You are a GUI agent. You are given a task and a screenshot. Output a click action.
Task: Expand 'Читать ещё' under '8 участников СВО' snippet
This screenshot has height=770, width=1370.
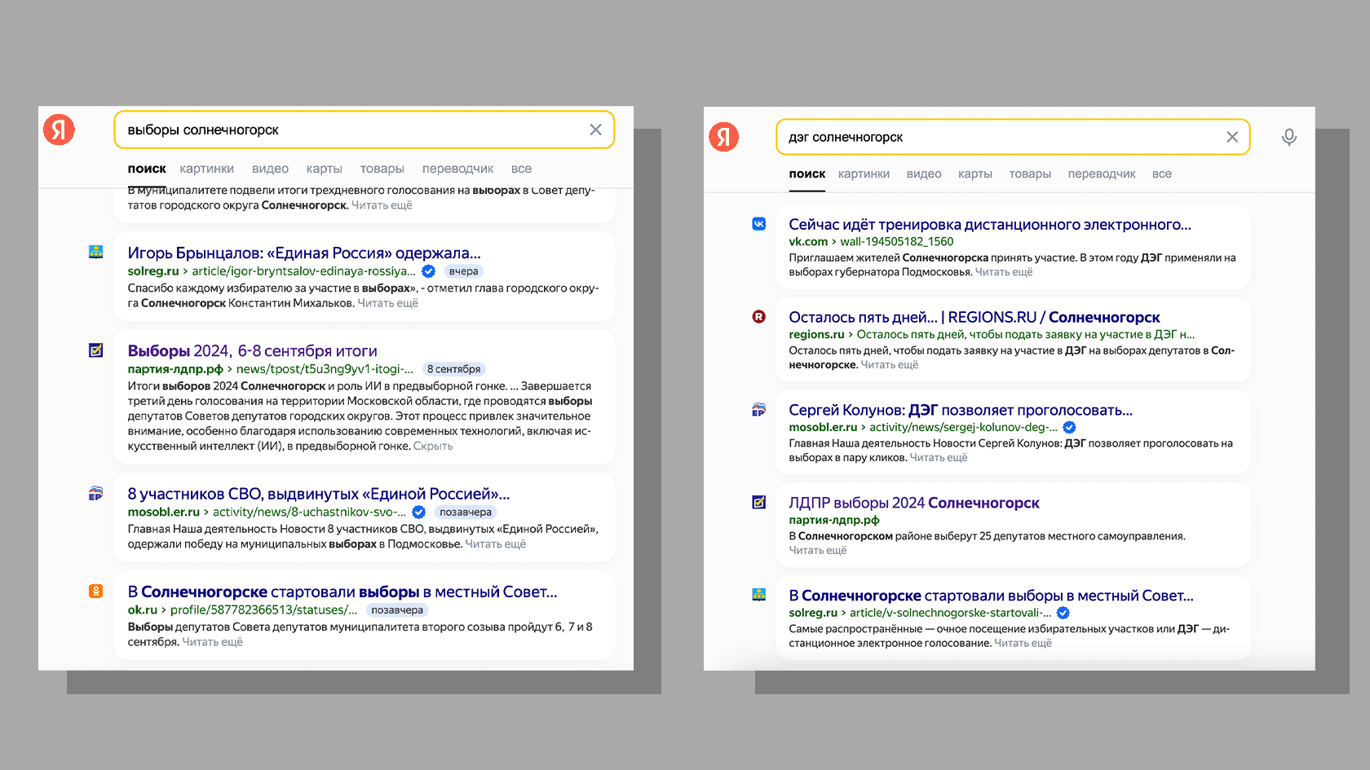pyautogui.click(x=496, y=544)
